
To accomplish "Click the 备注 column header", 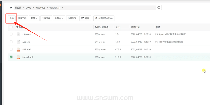I will tap(158, 27).
